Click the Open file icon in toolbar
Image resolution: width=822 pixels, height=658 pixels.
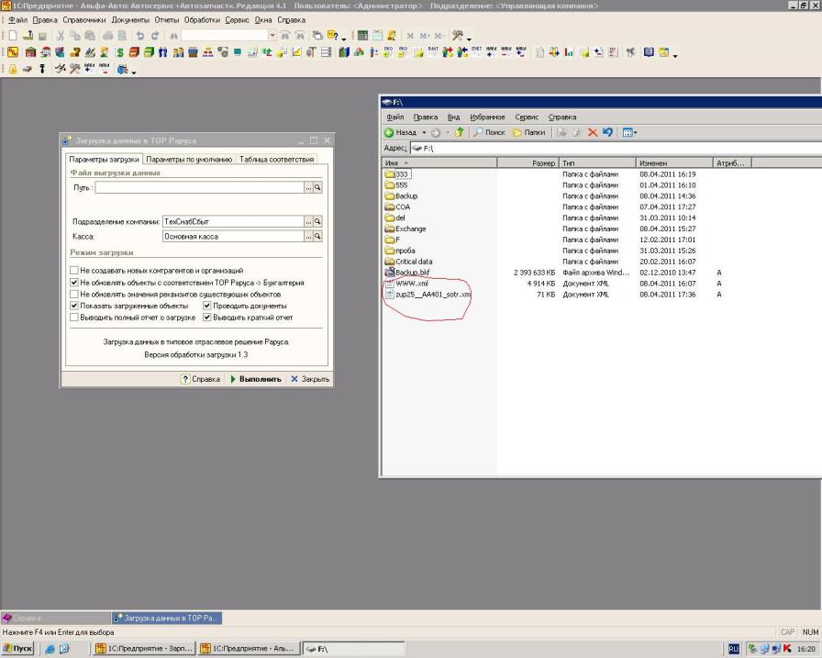coord(28,35)
